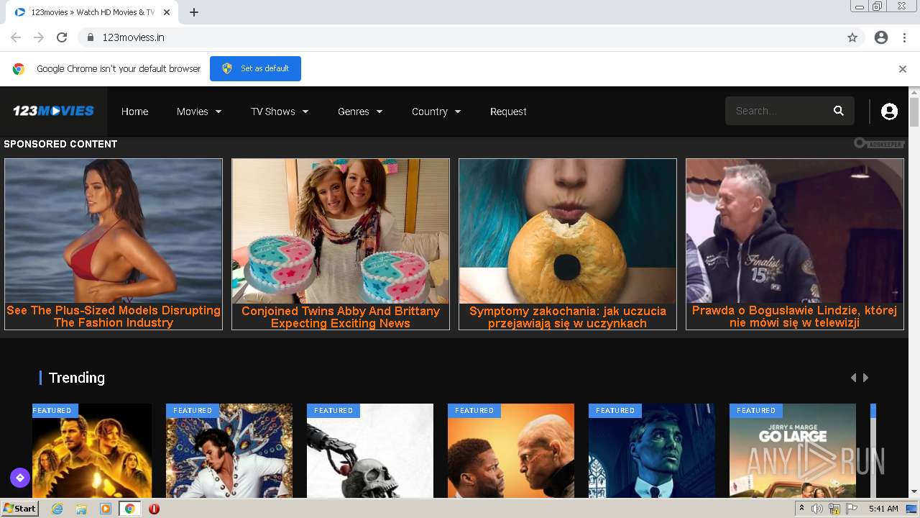Viewport: 920px width, 518px height.
Task: Open the orange two-men featured poster
Action: (511, 451)
